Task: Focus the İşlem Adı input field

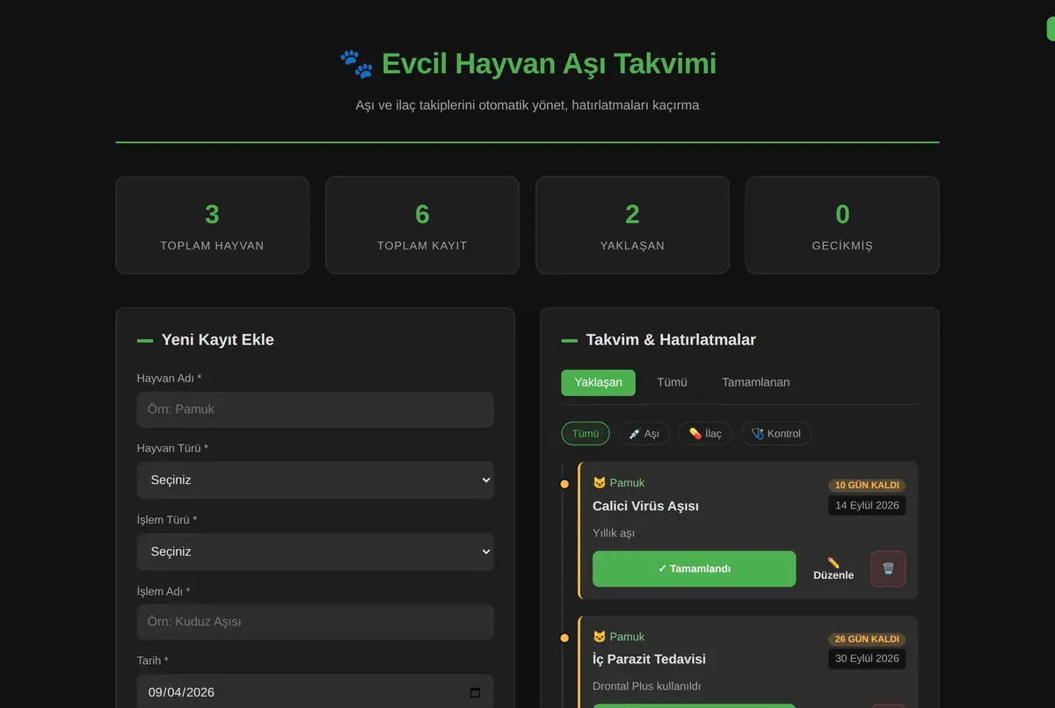Action: tap(315, 622)
